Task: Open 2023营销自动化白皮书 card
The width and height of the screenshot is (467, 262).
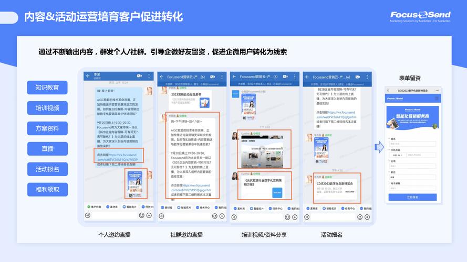Action: (190, 99)
